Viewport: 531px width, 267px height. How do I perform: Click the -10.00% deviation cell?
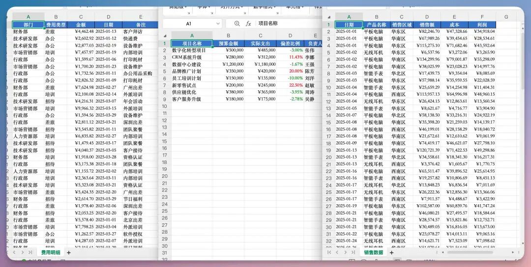pyautogui.click(x=290, y=78)
